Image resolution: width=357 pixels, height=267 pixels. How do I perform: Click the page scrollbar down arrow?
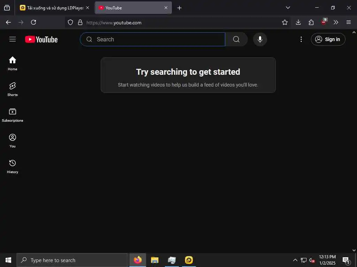pos(354,250)
